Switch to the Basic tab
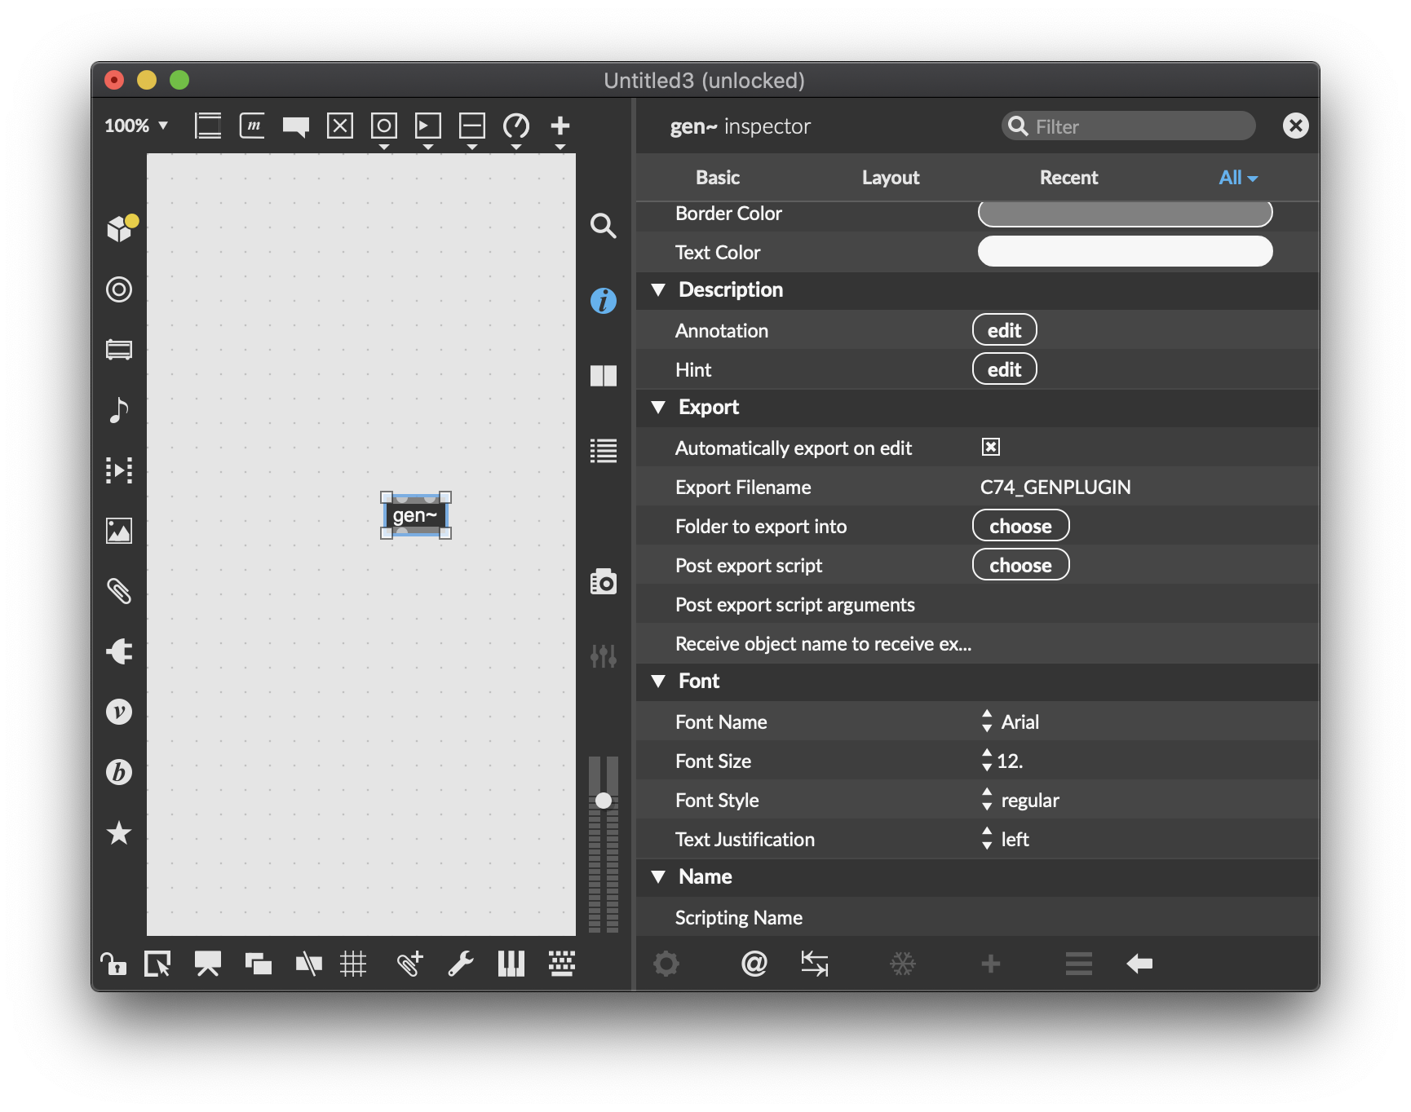The width and height of the screenshot is (1411, 1112). click(x=718, y=177)
